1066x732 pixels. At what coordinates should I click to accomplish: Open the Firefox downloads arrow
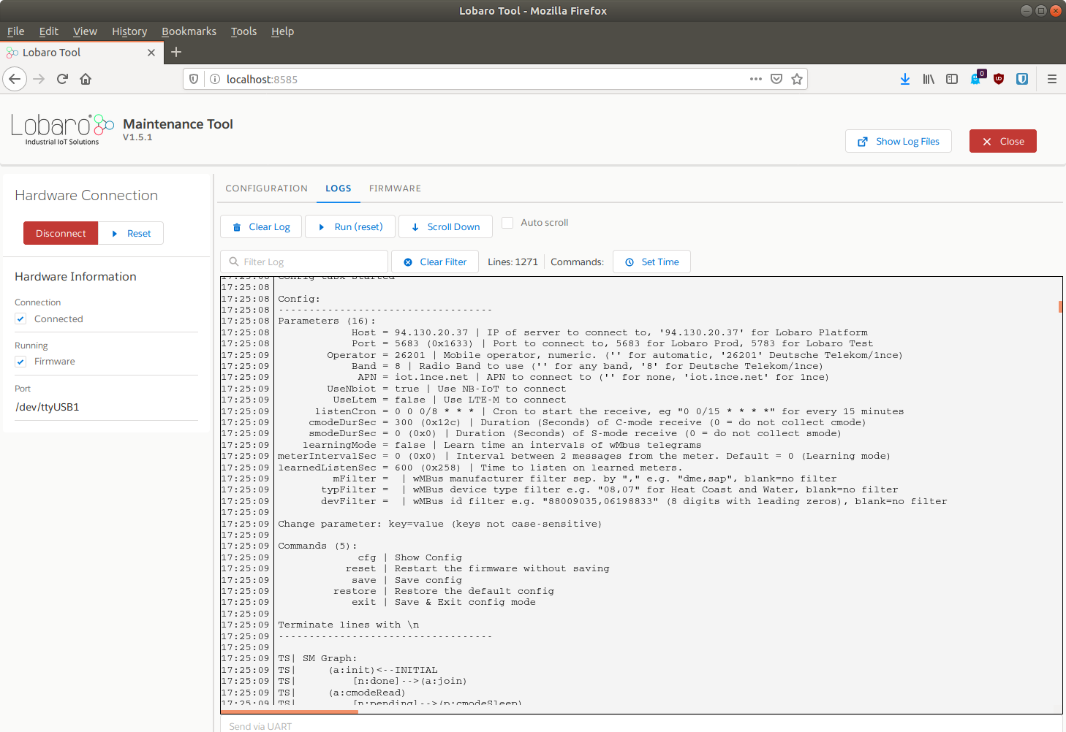point(905,79)
